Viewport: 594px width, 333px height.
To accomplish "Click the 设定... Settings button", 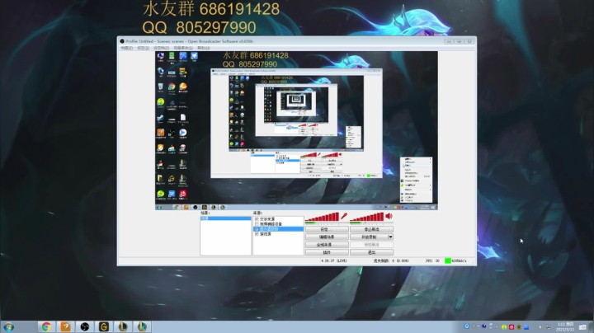I will coord(327,229).
